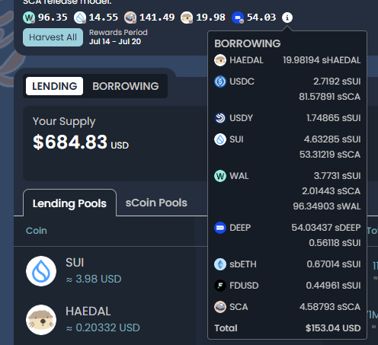
Task: Click the 4.58793 sSCA value
Action: click(x=330, y=307)
